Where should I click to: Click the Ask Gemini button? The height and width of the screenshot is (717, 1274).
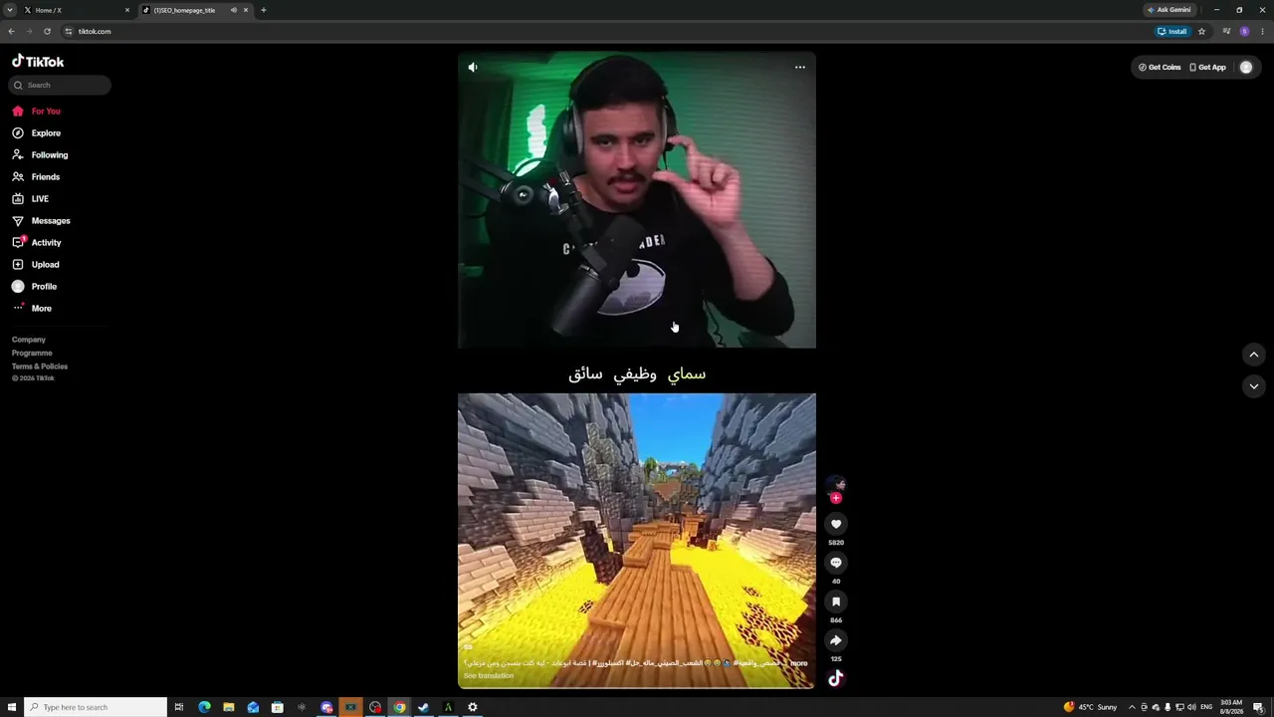[1169, 10]
